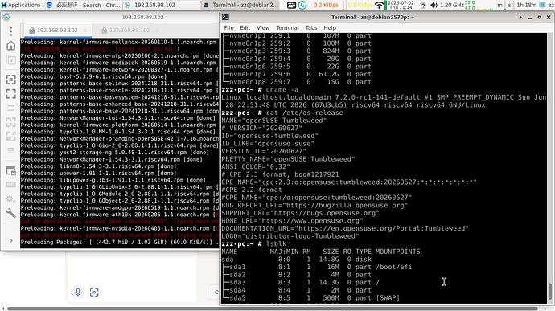Click the PRETTY_NAME openSUSE Tumbleweed line
Image resolution: width=555 pixels, height=311 pixels.
point(288,159)
